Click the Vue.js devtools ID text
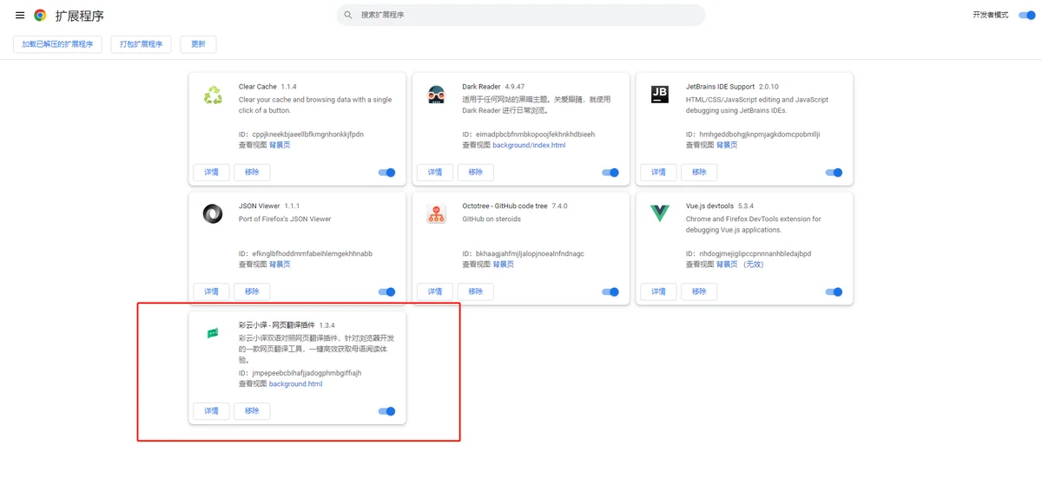 pyautogui.click(x=749, y=253)
